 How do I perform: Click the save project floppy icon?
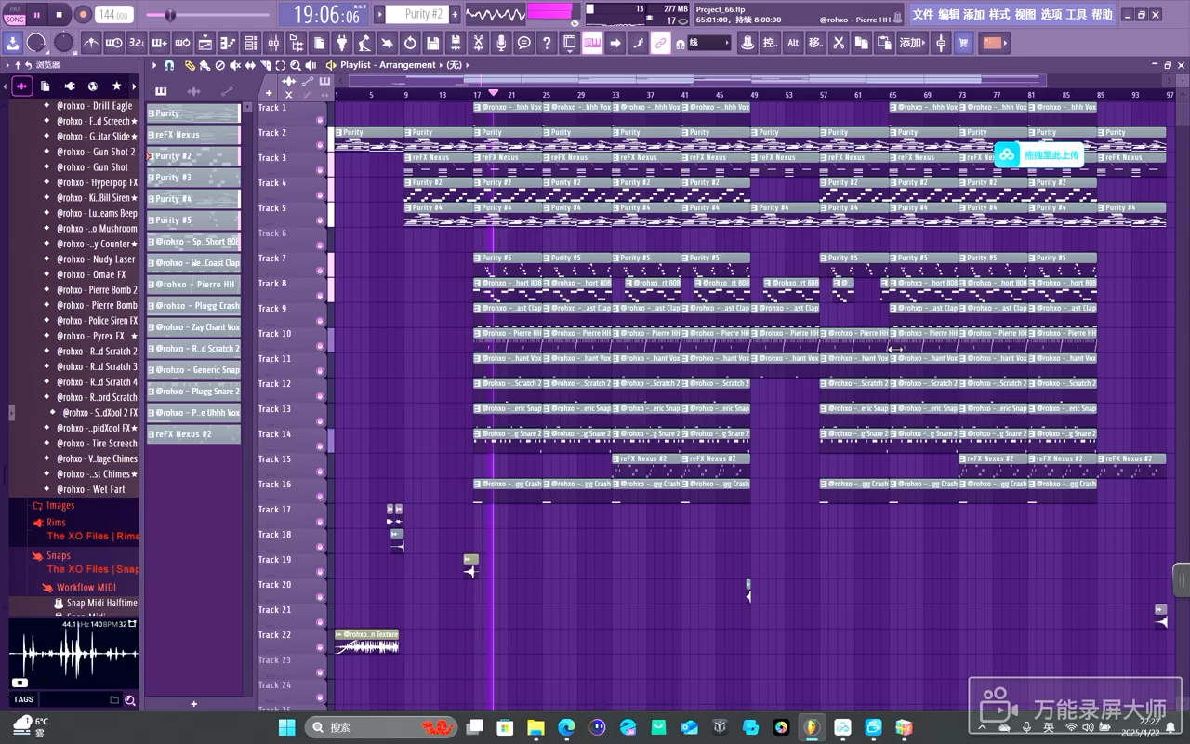pyautogui.click(x=433, y=43)
